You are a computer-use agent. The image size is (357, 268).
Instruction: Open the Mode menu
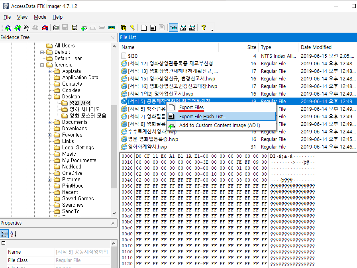(x=40, y=17)
